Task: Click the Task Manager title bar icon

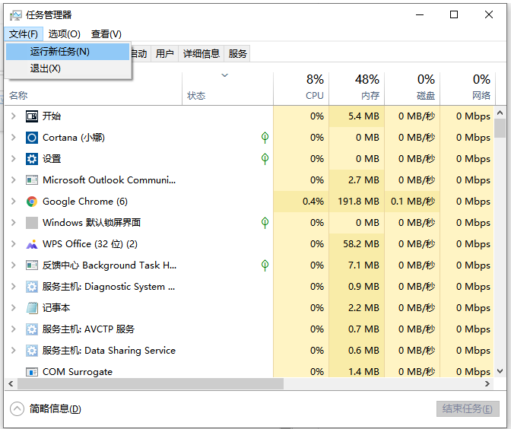Action: click(15, 15)
